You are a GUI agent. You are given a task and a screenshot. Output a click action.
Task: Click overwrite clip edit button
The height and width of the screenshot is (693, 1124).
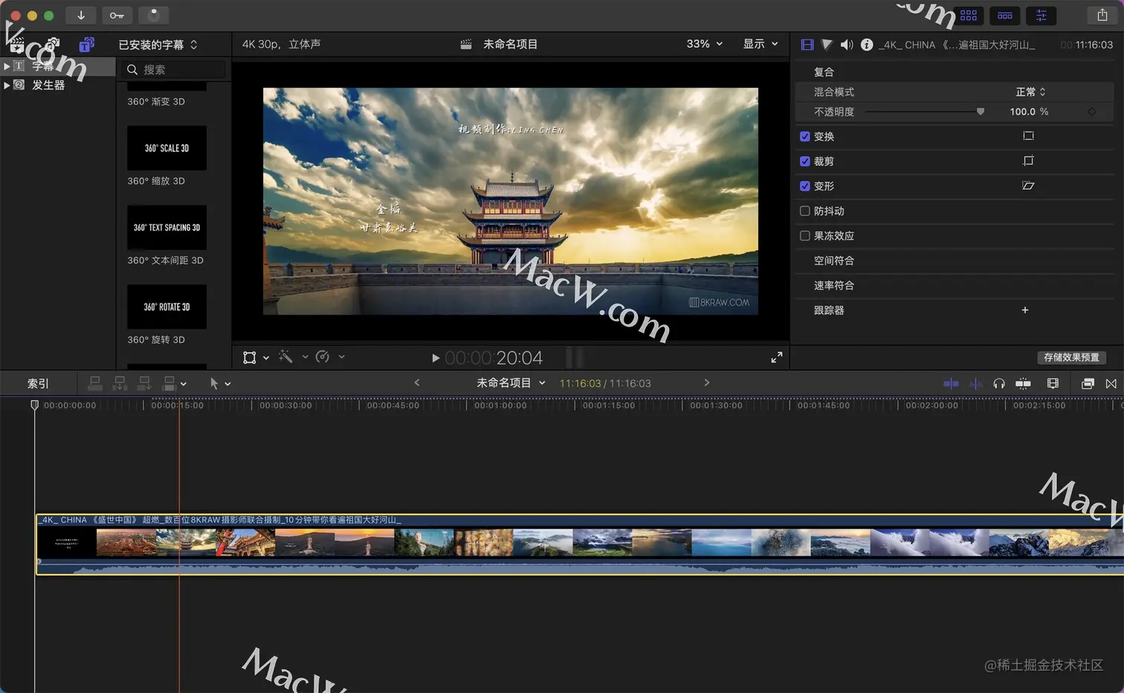click(x=169, y=383)
